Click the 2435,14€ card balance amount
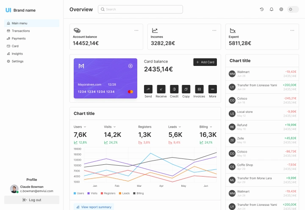 click(x=158, y=69)
